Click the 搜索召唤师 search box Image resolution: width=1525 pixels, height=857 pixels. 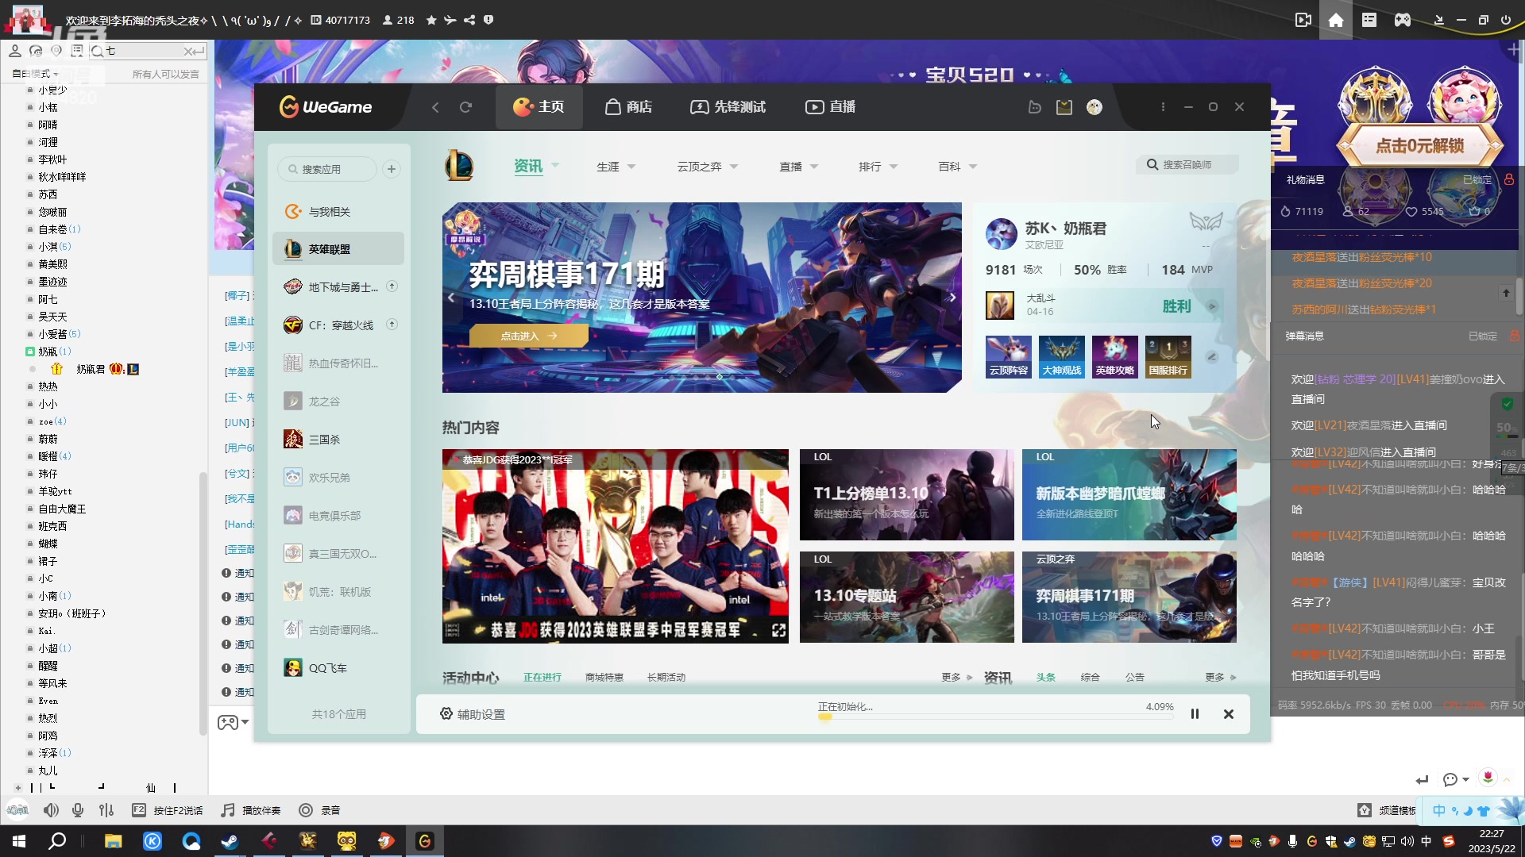(1187, 165)
